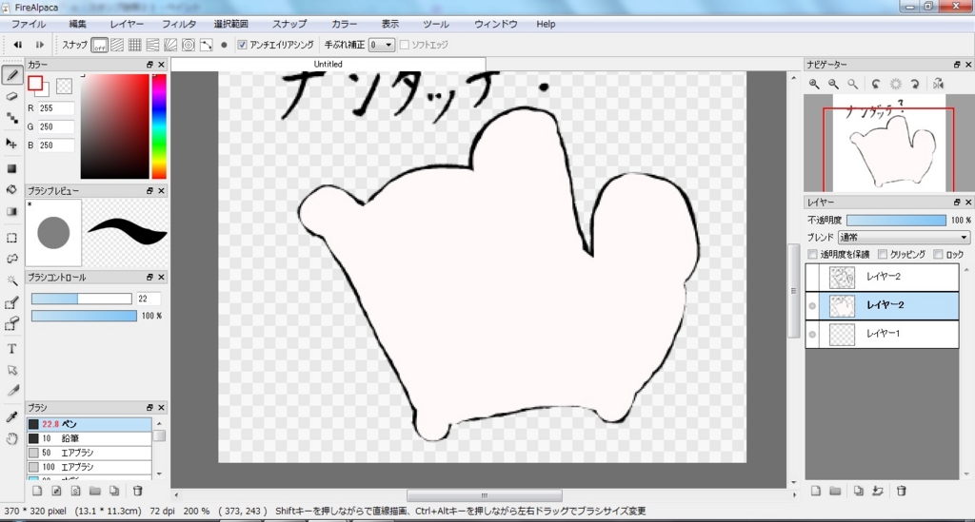Undock the カラー panel
Viewport: 975px width, 522px height.
click(149, 65)
